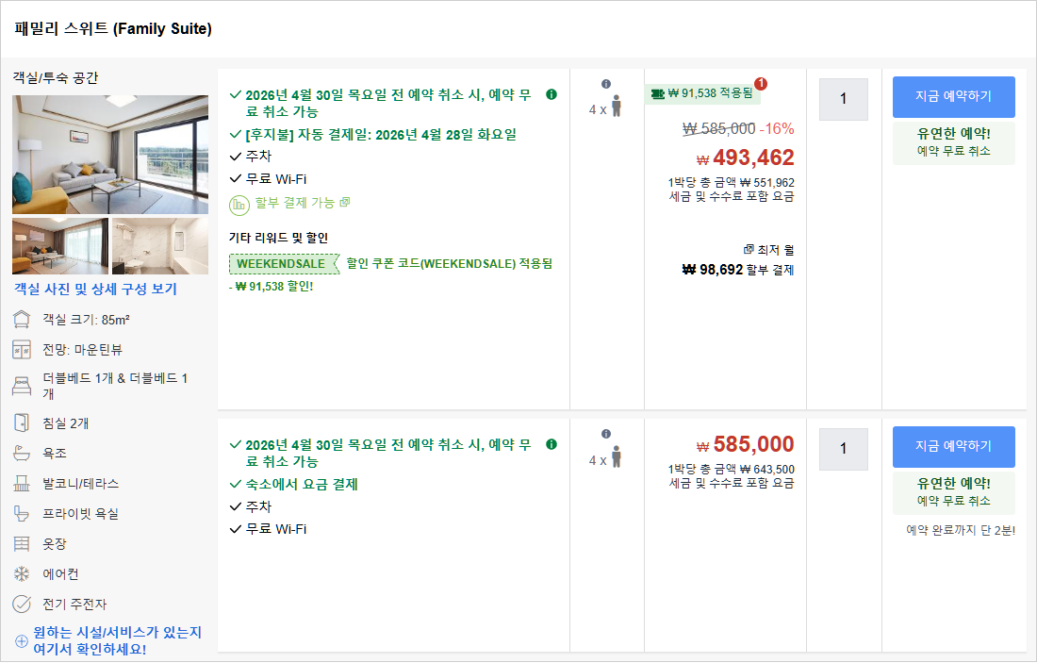Click the plus icon for facility request
The height and width of the screenshot is (663, 1037).
coord(22,641)
